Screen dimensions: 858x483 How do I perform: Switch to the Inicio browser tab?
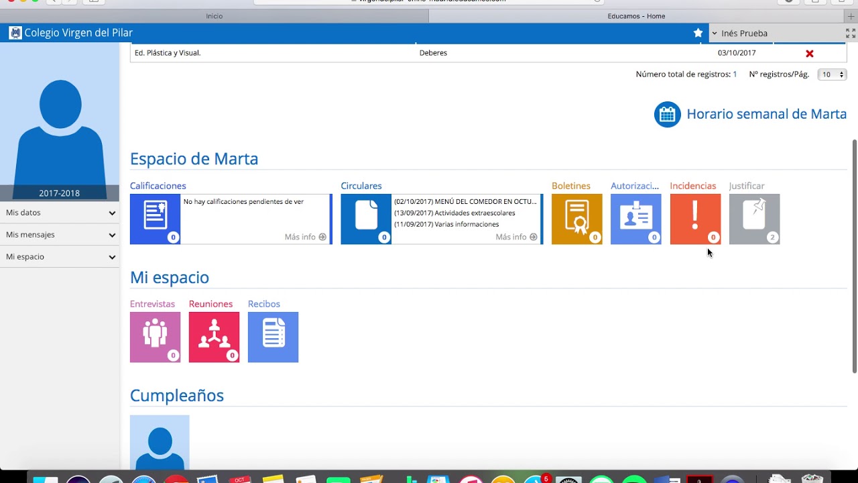214,15
